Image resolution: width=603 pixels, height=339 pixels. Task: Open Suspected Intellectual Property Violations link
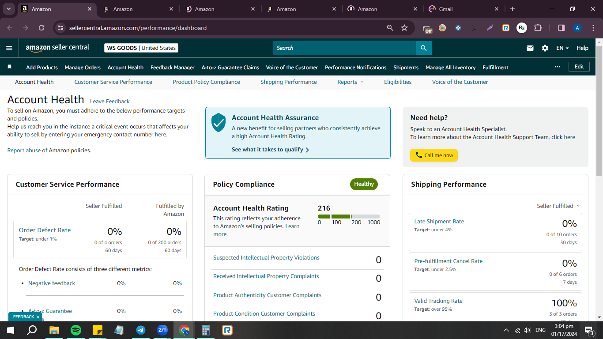(x=266, y=258)
